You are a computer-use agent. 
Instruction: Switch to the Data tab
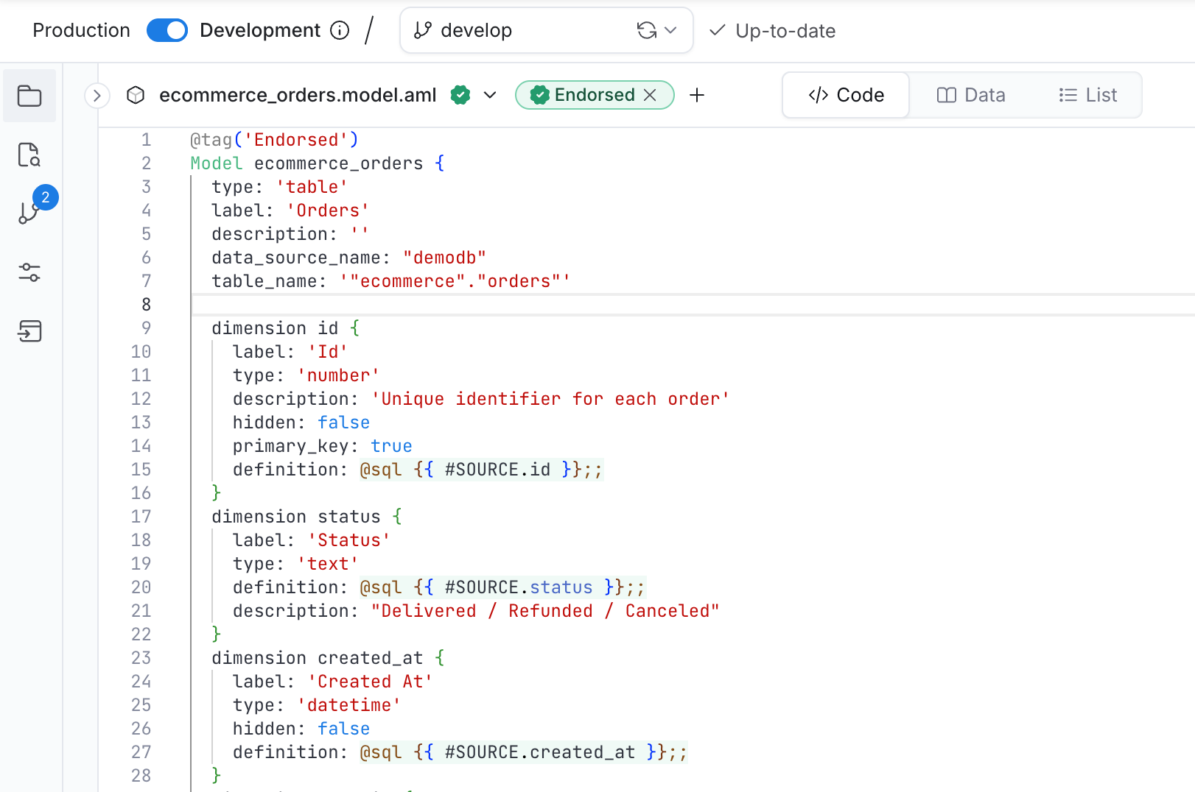pyautogui.click(x=971, y=95)
